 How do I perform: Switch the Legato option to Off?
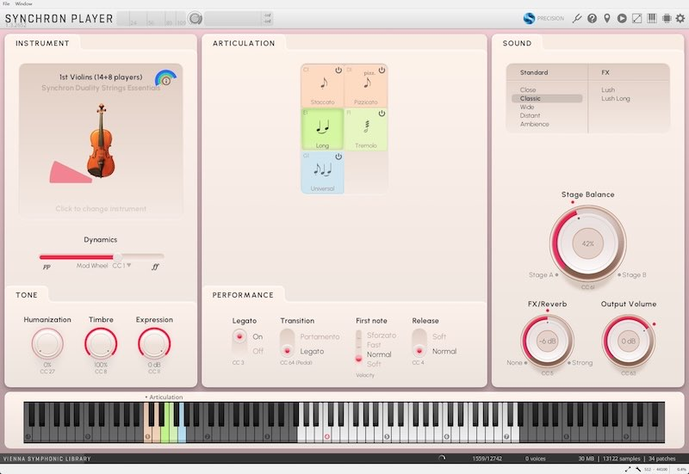pyautogui.click(x=258, y=351)
